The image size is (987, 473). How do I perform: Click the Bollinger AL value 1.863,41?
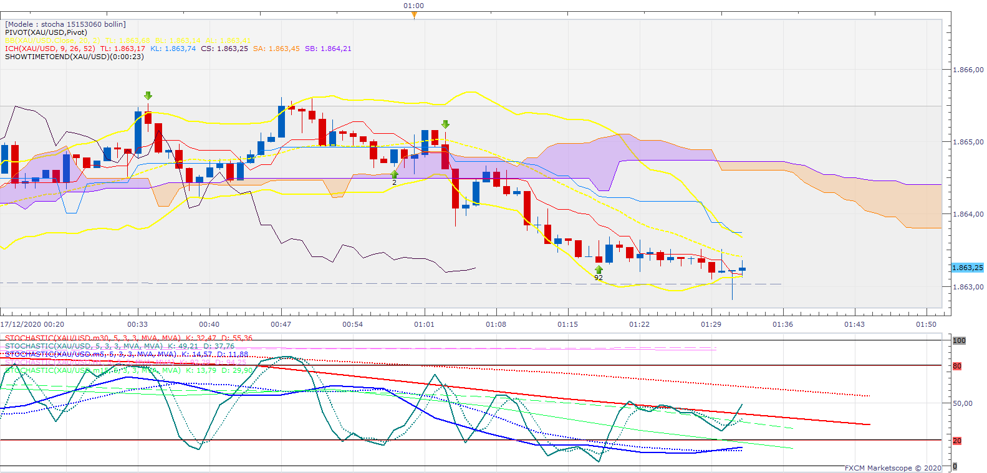[228, 40]
